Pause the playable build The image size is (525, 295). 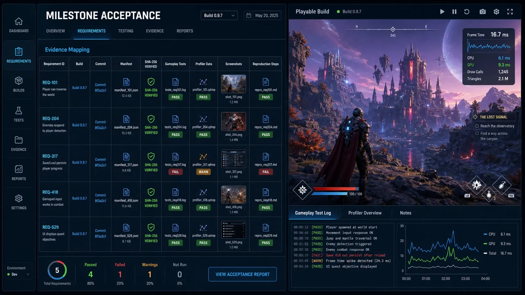pyautogui.click(x=454, y=12)
